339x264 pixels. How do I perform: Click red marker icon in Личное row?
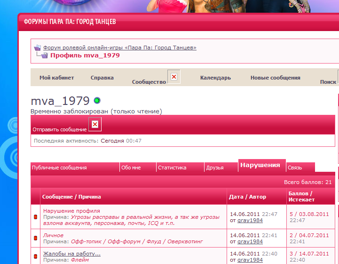(36, 238)
